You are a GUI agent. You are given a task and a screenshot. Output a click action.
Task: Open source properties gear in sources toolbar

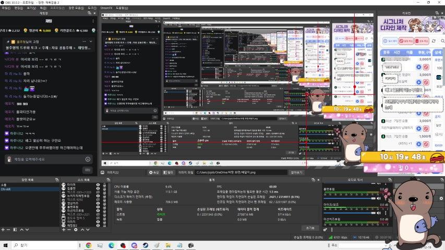click(x=76, y=229)
